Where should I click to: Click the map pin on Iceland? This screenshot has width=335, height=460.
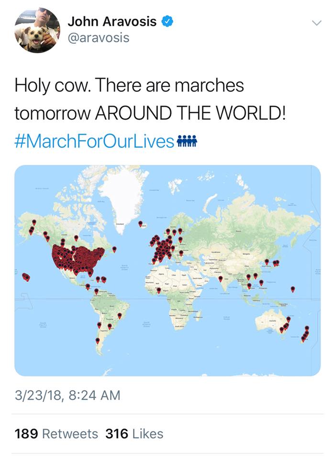click(140, 223)
